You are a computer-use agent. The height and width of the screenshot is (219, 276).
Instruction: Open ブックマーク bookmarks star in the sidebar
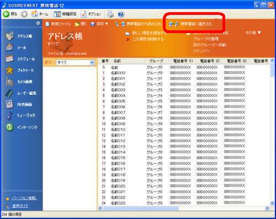(x=19, y=70)
